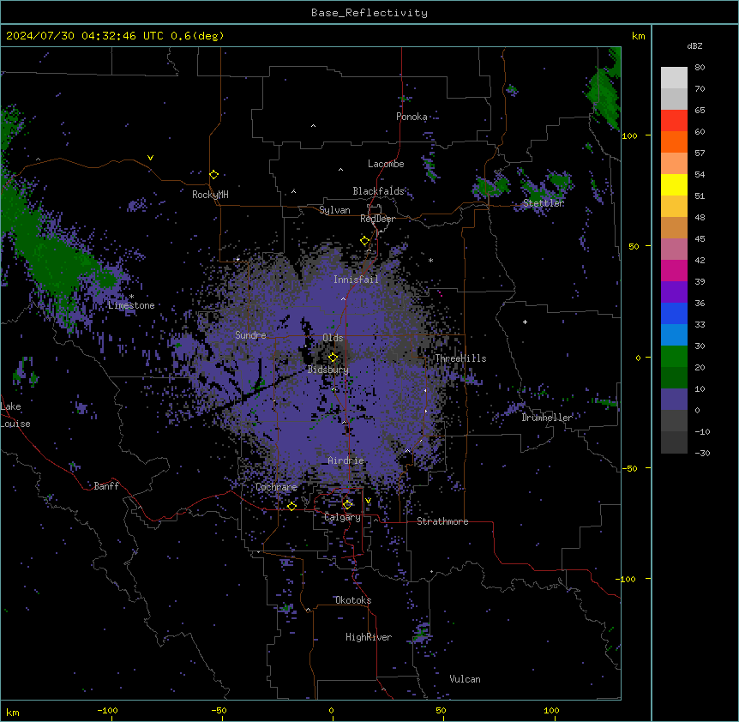
Task: Click the RockyMH label on the map
Action: (x=210, y=195)
